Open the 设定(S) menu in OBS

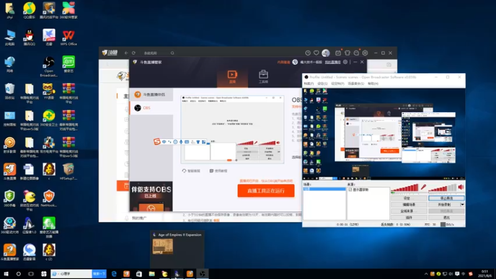(322, 84)
